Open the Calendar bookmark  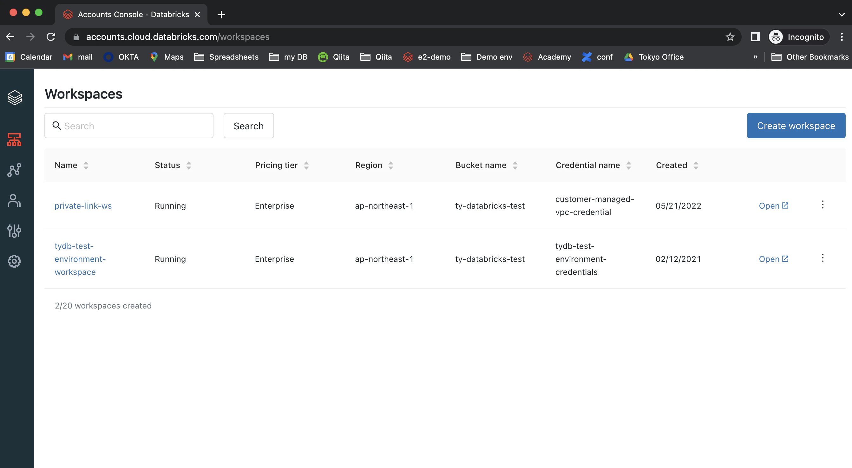(x=29, y=57)
